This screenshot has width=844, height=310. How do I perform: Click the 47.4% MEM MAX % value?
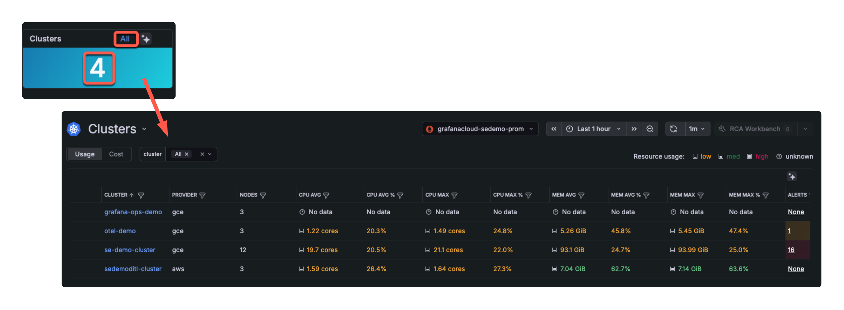[738, 231]
